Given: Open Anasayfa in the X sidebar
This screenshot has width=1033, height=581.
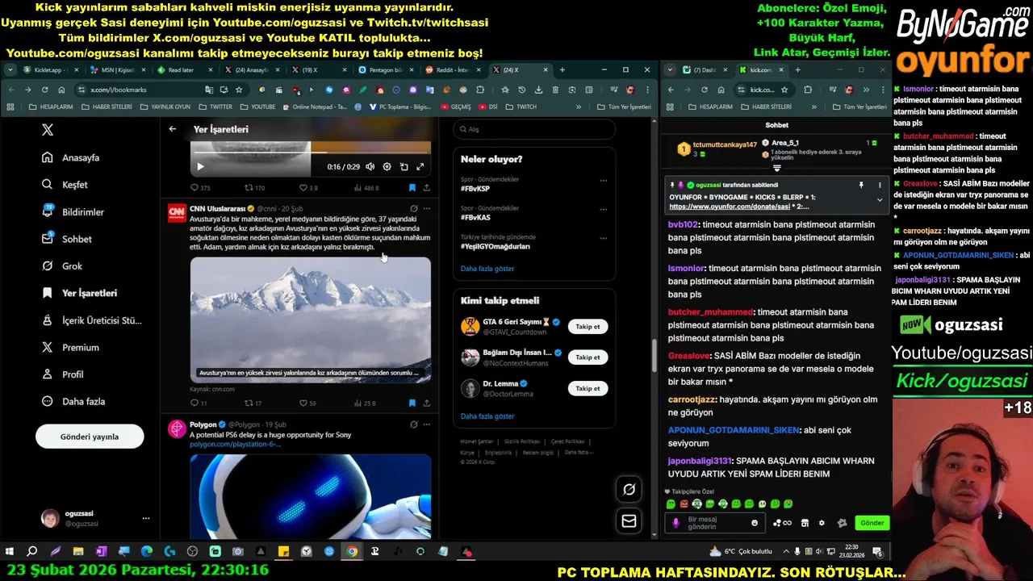Looking at the screenshot, I should pyautogui.click(x=72, y=157).
